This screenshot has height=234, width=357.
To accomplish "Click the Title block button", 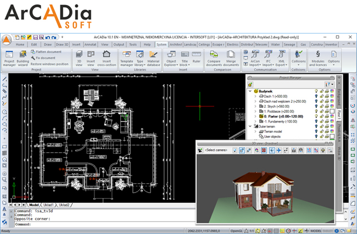I will coord(185,58).
